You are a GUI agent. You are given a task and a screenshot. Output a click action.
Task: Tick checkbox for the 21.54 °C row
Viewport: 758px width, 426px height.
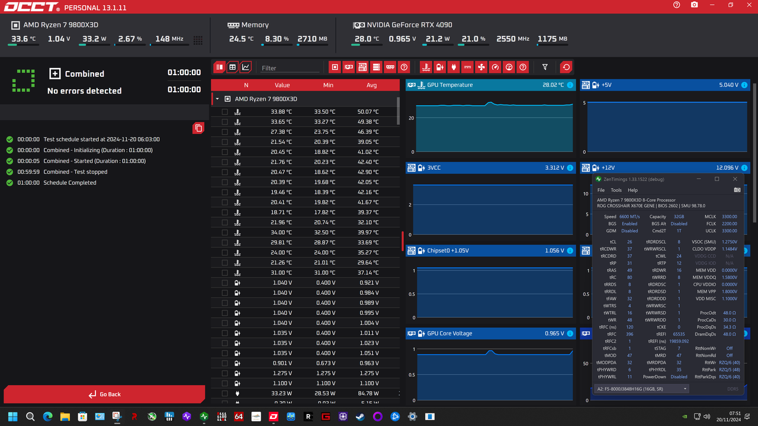(x=224, y=142)
